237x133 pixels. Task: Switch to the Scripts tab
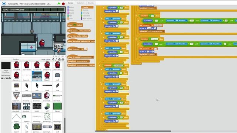70,3
